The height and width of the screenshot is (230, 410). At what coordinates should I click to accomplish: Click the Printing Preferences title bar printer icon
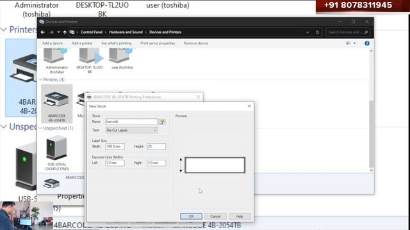(x=89, y=97)
